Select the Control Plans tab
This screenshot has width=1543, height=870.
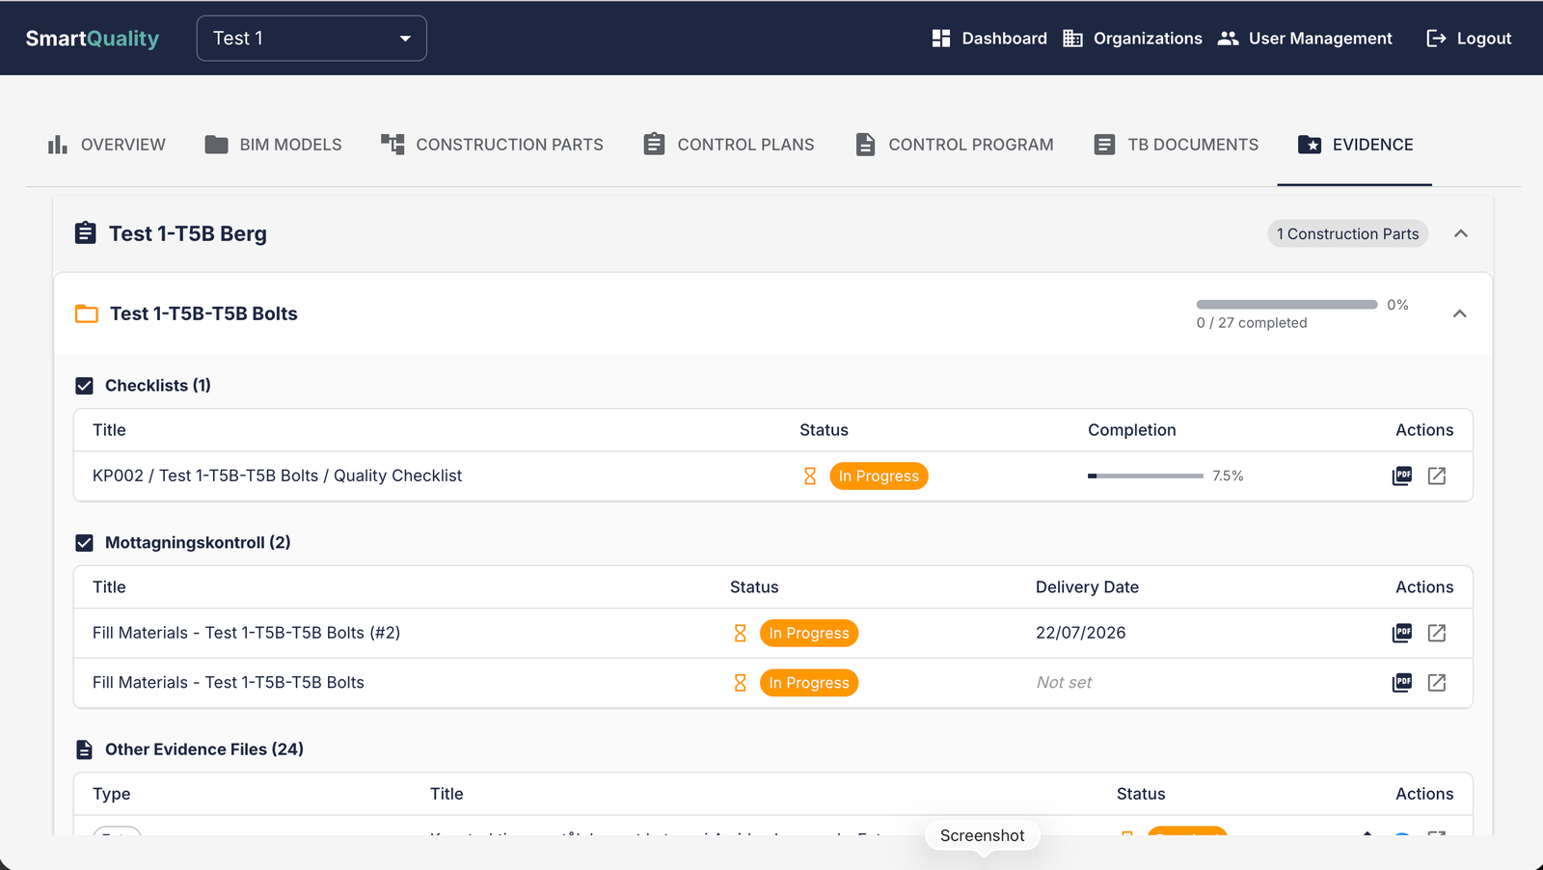coord(729,145)
